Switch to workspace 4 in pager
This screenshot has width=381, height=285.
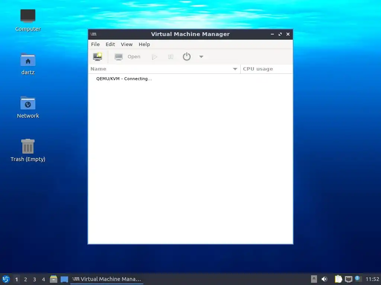click(44, 279)
